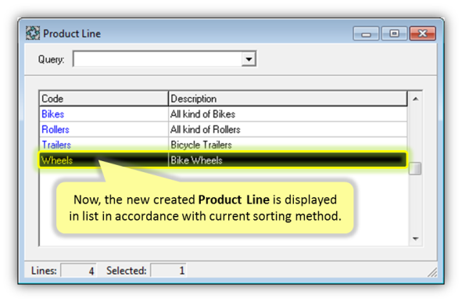Select 'Bike Wheels' description cell
This screenshot has width=462, height=302.
click(288, 160)
